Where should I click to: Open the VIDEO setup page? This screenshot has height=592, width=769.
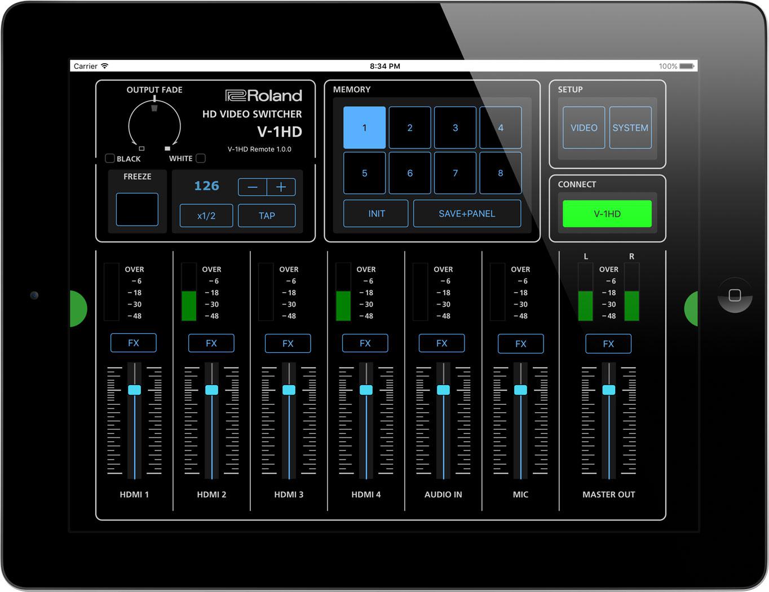(x=584, y=128)
